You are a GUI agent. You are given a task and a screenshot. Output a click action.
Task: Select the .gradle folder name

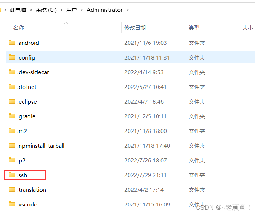pos(26,116)
